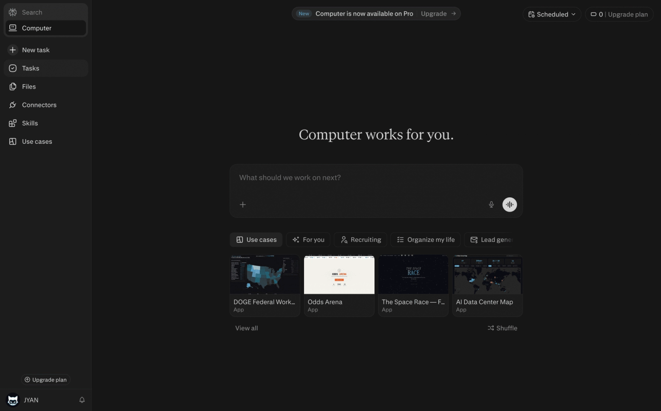Click Upgrade link in Pro banner
Screen dimensions: 661x411
click(x=438, y=14)
